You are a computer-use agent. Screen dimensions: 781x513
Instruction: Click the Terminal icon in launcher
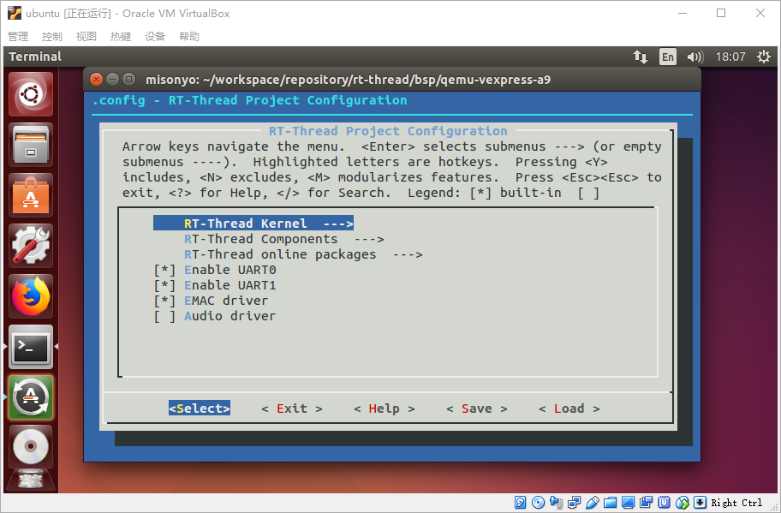click(x=31, y=347)
